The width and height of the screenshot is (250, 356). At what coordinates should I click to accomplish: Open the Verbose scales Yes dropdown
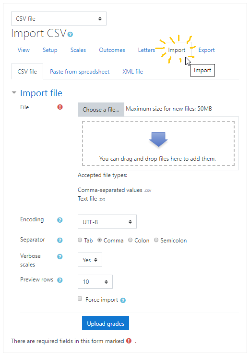pyautogui.click(x=90, y=259)
